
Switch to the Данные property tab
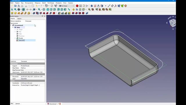pyautogui.click(x=17, y=104)
